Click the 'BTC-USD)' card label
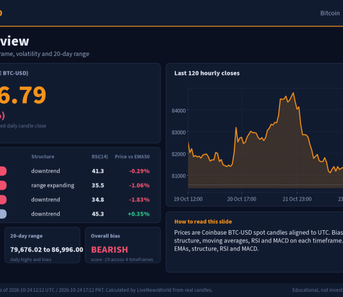 [15, 73]
